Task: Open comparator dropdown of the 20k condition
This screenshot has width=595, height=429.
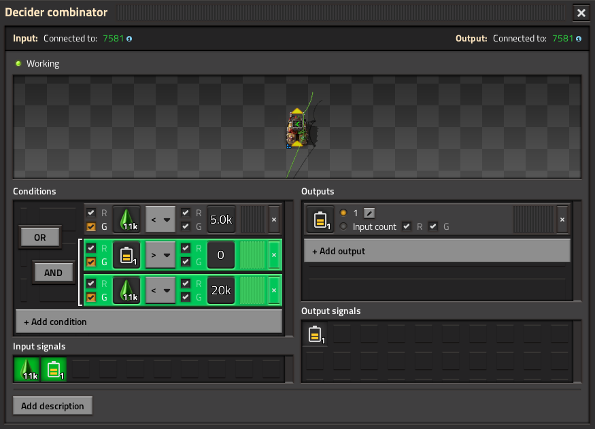Action: point(160,290)
